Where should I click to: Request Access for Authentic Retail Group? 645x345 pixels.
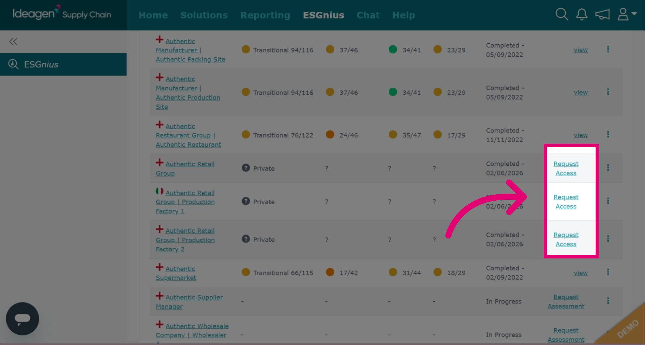click(x=566, y=168)
